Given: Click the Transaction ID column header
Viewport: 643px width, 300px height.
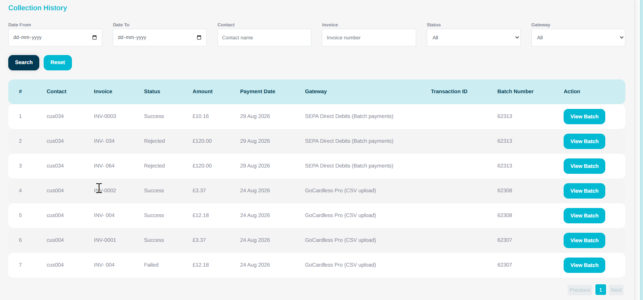Looking at the screenshot, I should click(x=449, y=91).
